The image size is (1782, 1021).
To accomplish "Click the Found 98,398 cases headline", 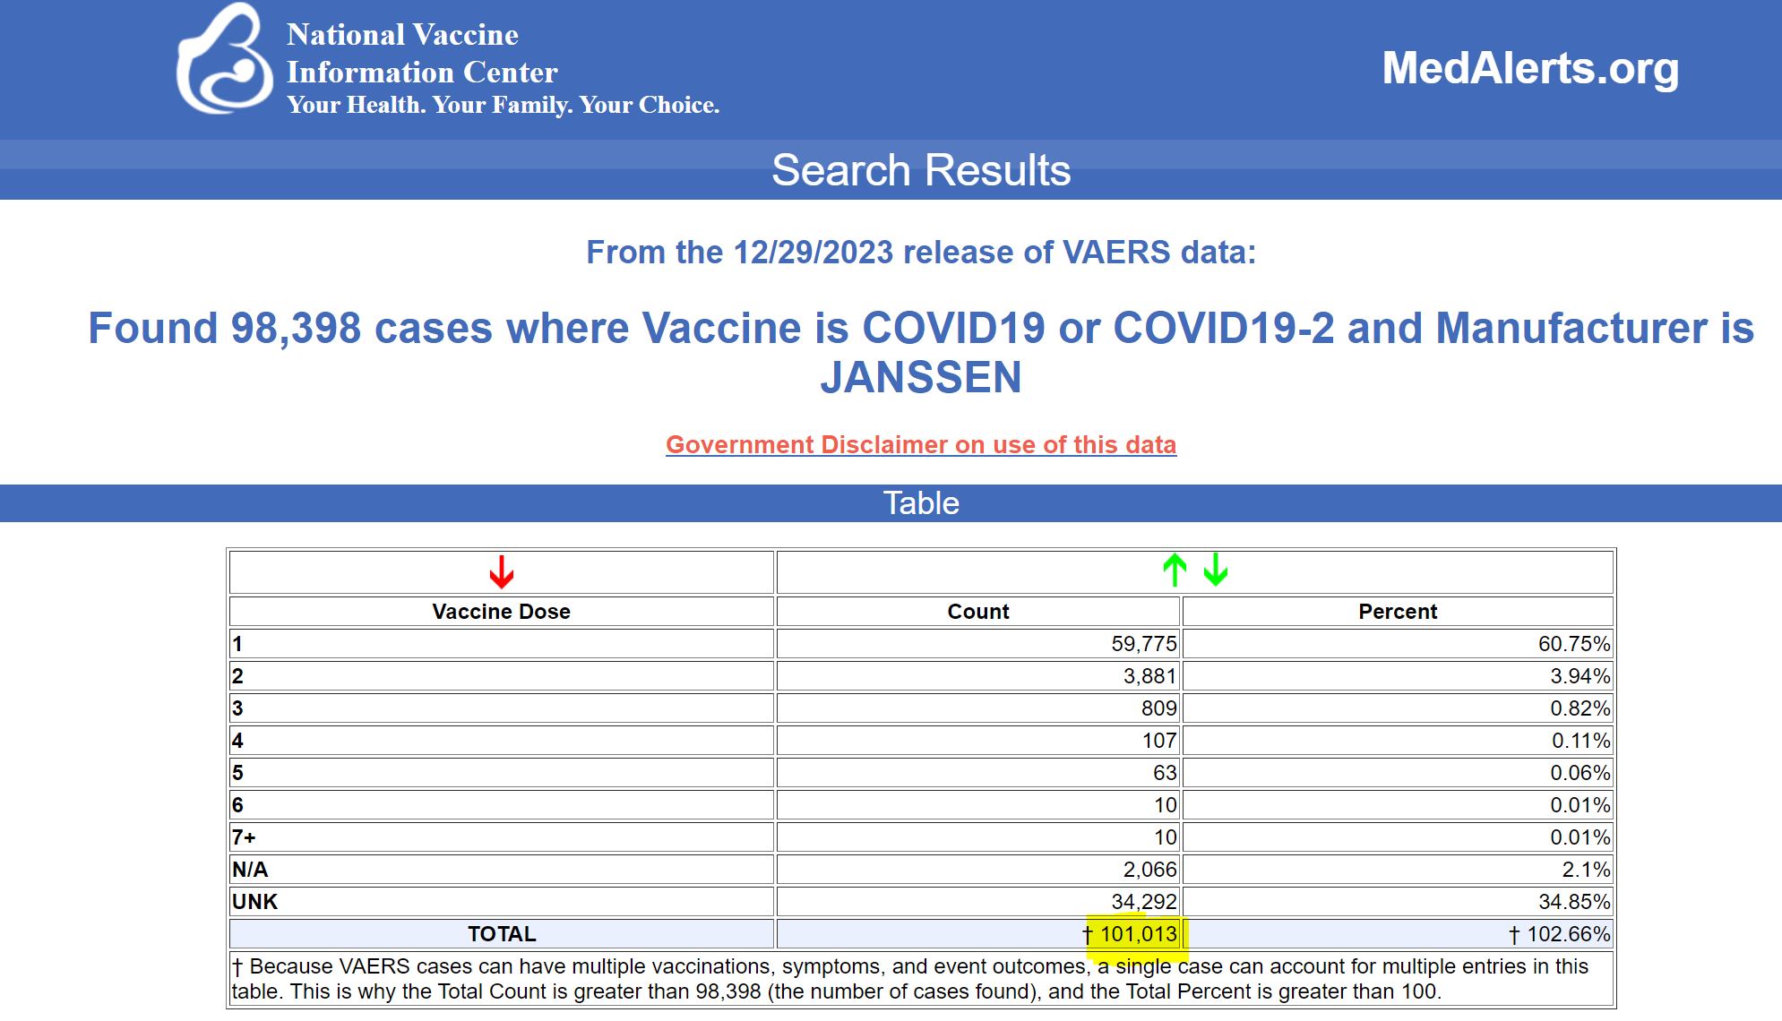I will 921,352.
